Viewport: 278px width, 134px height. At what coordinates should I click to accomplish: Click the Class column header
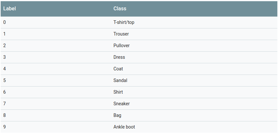click(120, 9)
